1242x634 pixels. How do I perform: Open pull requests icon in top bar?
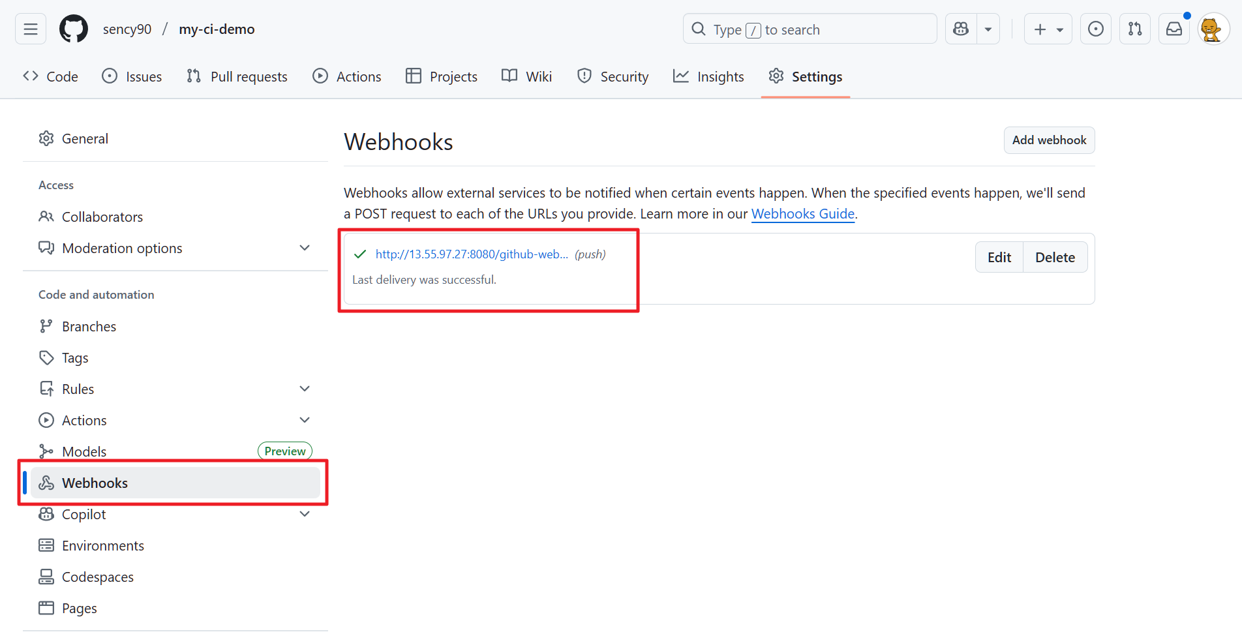coord(1135,29)
